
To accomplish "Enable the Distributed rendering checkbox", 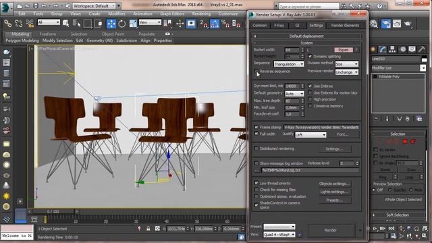I will [256, 148].
